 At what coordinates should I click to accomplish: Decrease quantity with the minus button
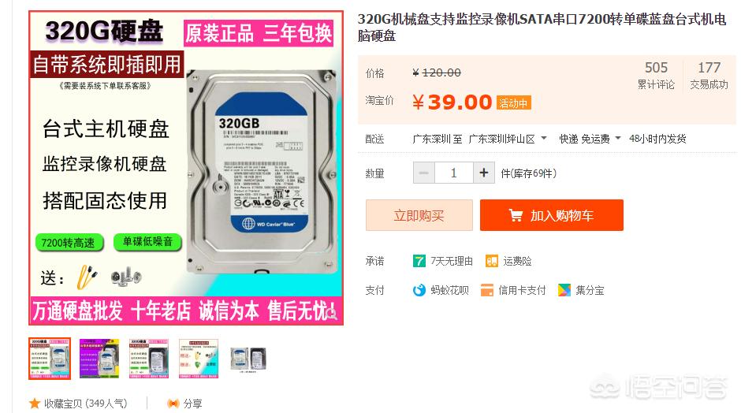click(x=424, y=173)
